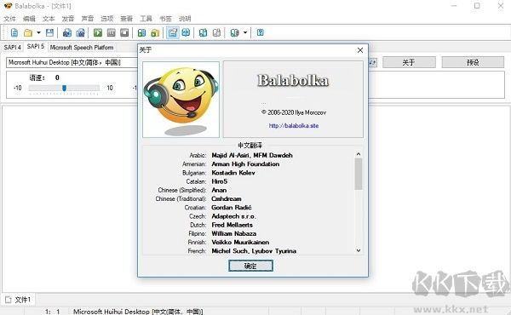The image size is (511, 315).
Task: Click the 确定 button in the dialog
Action: 250,266
